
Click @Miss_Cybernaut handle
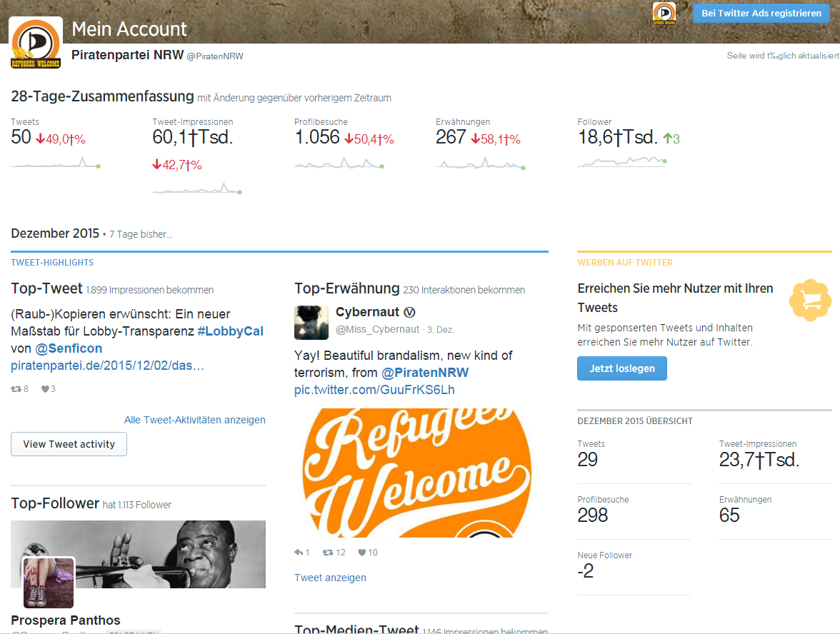pos(377,329)
